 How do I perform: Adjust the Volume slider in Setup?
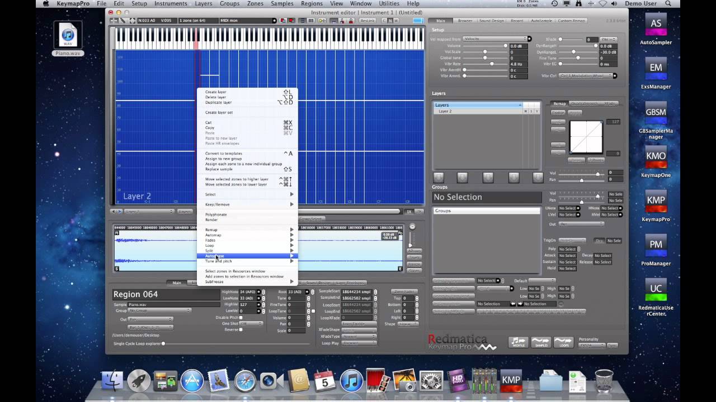pyautogui.click(x=486, y=46)
